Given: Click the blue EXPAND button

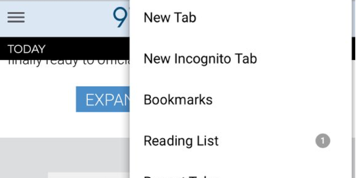Looking at the screenshot, I should tap(103, 99).
